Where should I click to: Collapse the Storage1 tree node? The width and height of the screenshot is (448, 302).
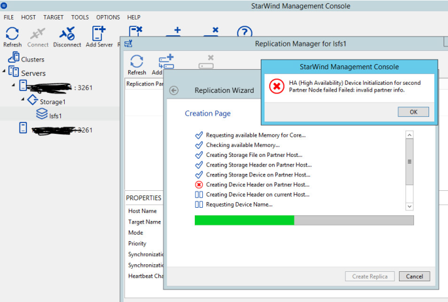pos(23,99)
